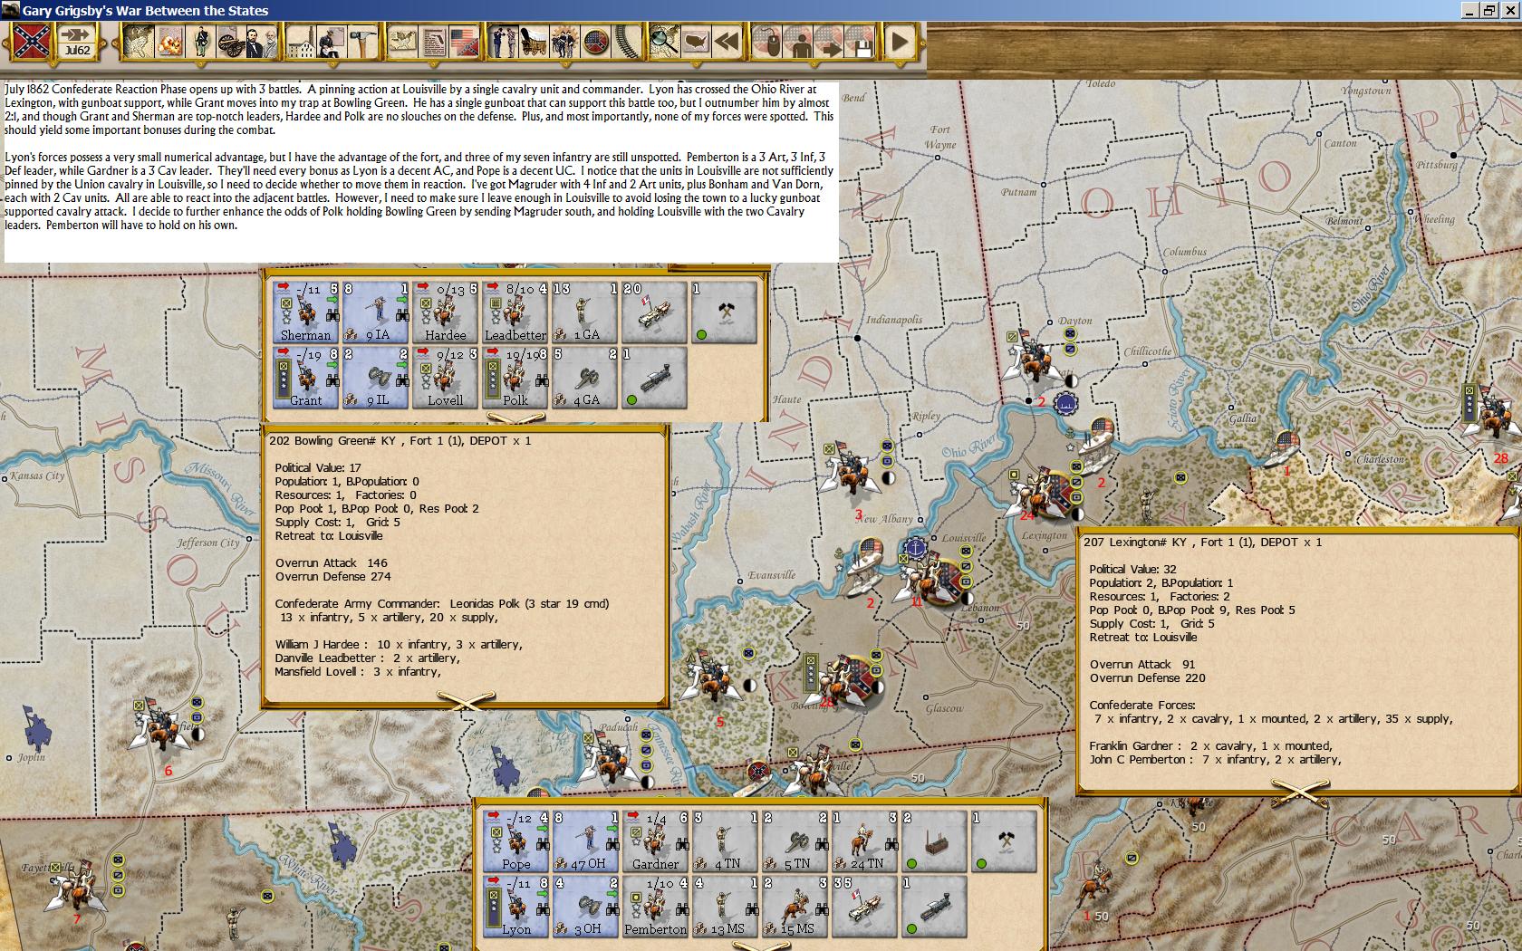Image resolution: width=1522 pixels, height=951 pixels.
Task: Close Bowling Green info panel via crossed swords
Action: (466, 700)
